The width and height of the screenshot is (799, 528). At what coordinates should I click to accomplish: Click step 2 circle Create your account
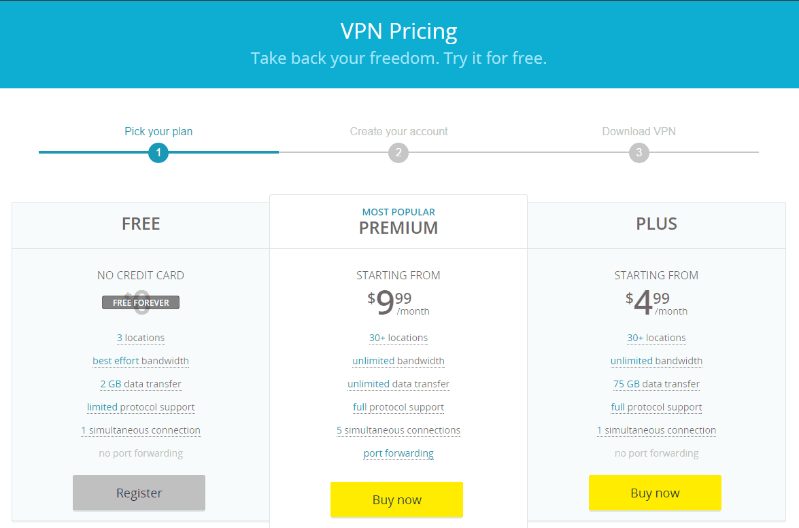398,153
